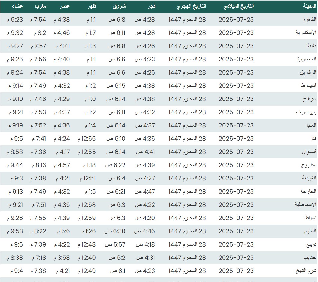
Task: Select the أسوان city name
Action: point(309,152)
